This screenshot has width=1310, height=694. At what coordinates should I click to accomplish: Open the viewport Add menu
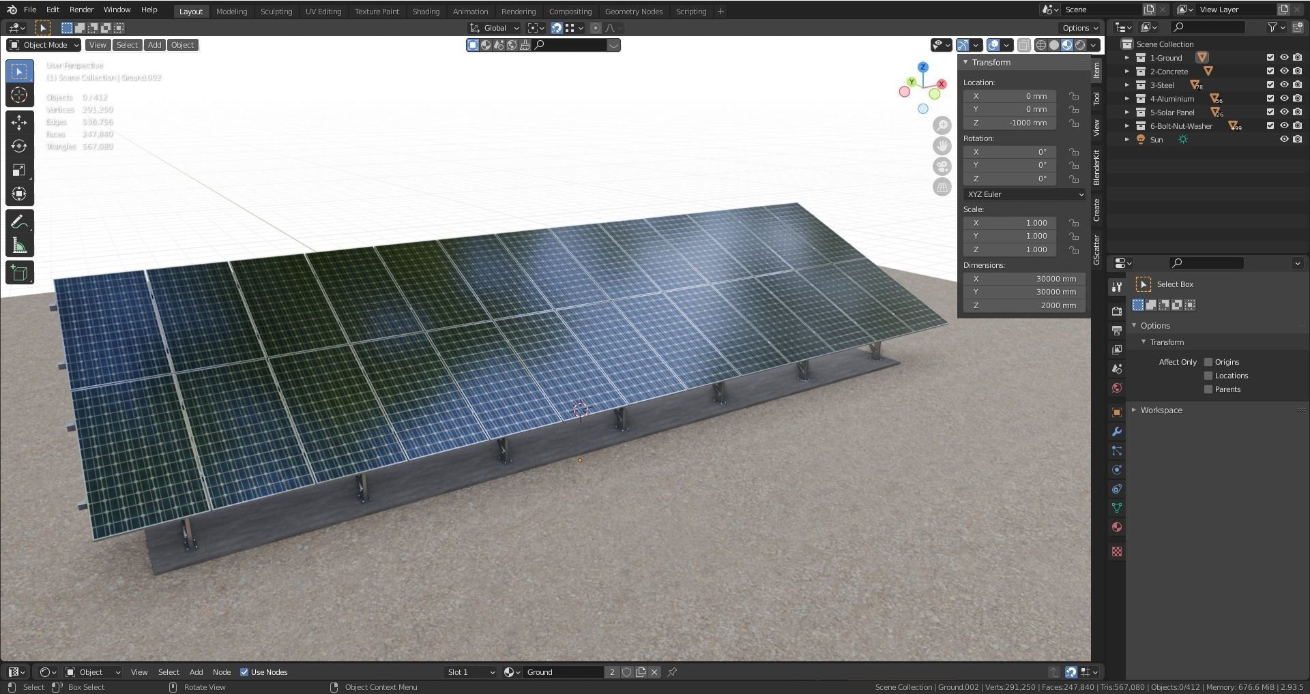click(x=155, y=45)
